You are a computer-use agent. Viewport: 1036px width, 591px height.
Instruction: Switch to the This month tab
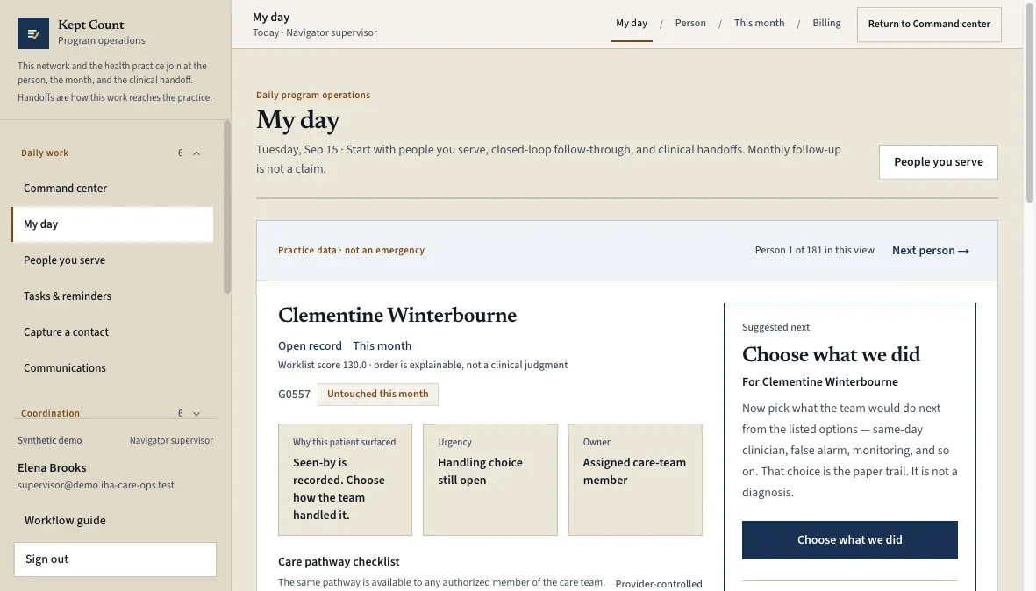[x=759, y=23]
